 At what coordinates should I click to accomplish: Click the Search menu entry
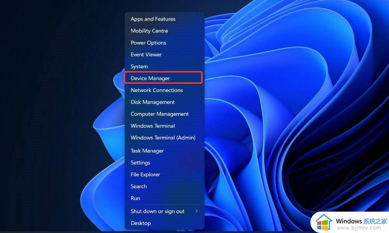click(138, 186)
